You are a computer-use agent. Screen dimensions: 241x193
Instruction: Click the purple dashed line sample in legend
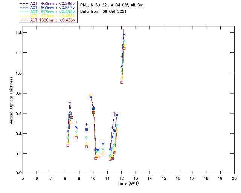point(24,4)
